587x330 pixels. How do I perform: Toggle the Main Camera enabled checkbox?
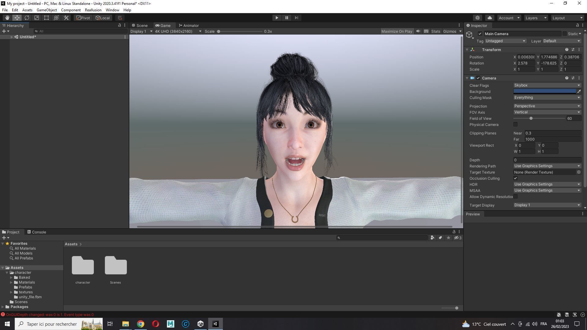tap(480, 34)
